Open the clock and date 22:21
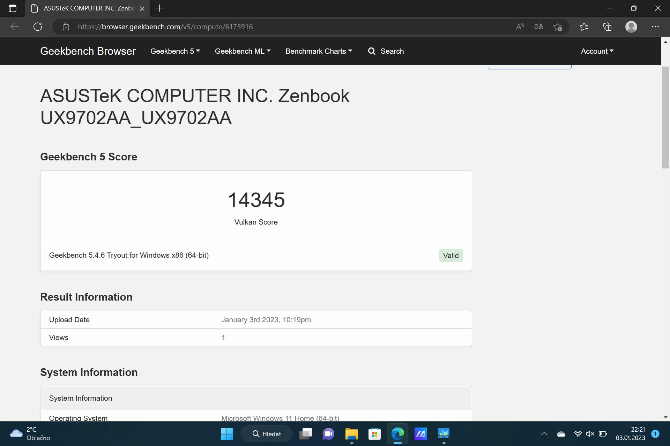The height and width of the screenshot is (446, 670). tap(630, 434)
